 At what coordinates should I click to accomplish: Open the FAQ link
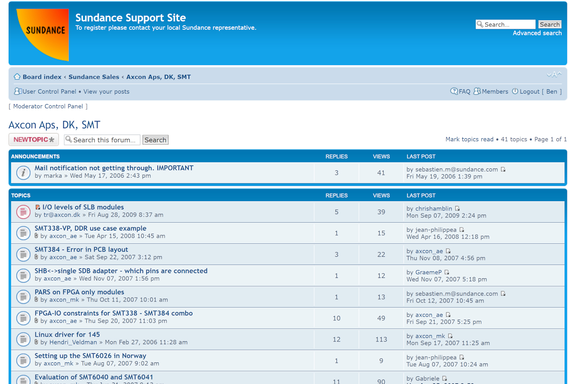tap(465, 92)
